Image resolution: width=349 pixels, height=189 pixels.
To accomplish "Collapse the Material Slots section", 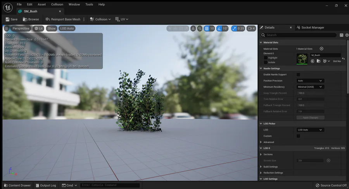I will click(261, 42).
